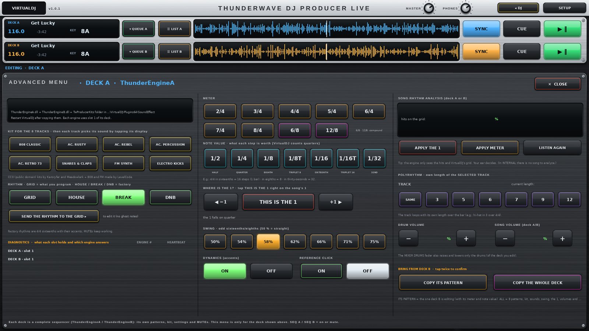Set swing to 62%

coord(295,242)
